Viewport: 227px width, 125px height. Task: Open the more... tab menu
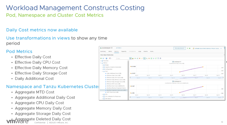[152, 51]
